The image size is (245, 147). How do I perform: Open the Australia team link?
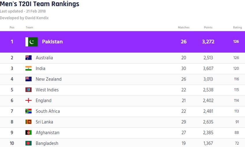tap(44, 58)
